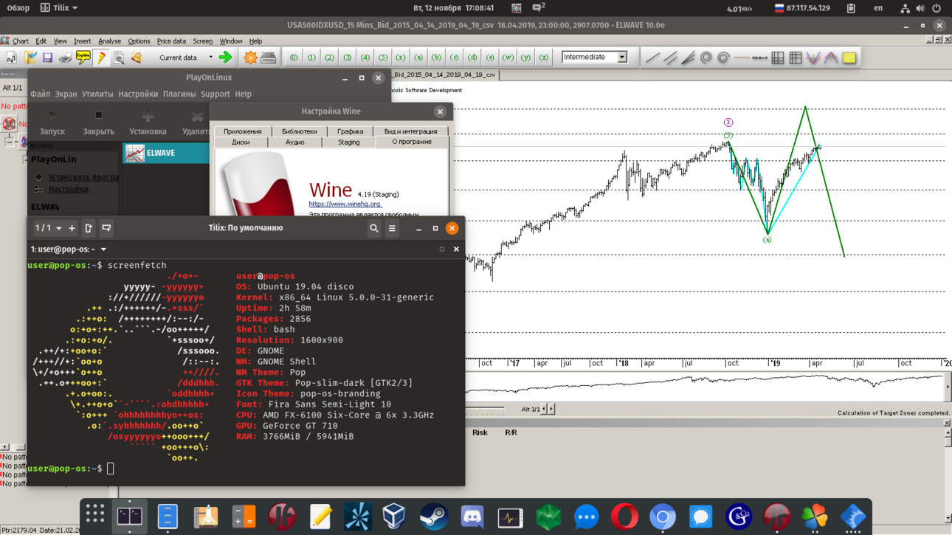Select the single trend line drawing tool
This screenshot has height=535, width=952.
652,58
